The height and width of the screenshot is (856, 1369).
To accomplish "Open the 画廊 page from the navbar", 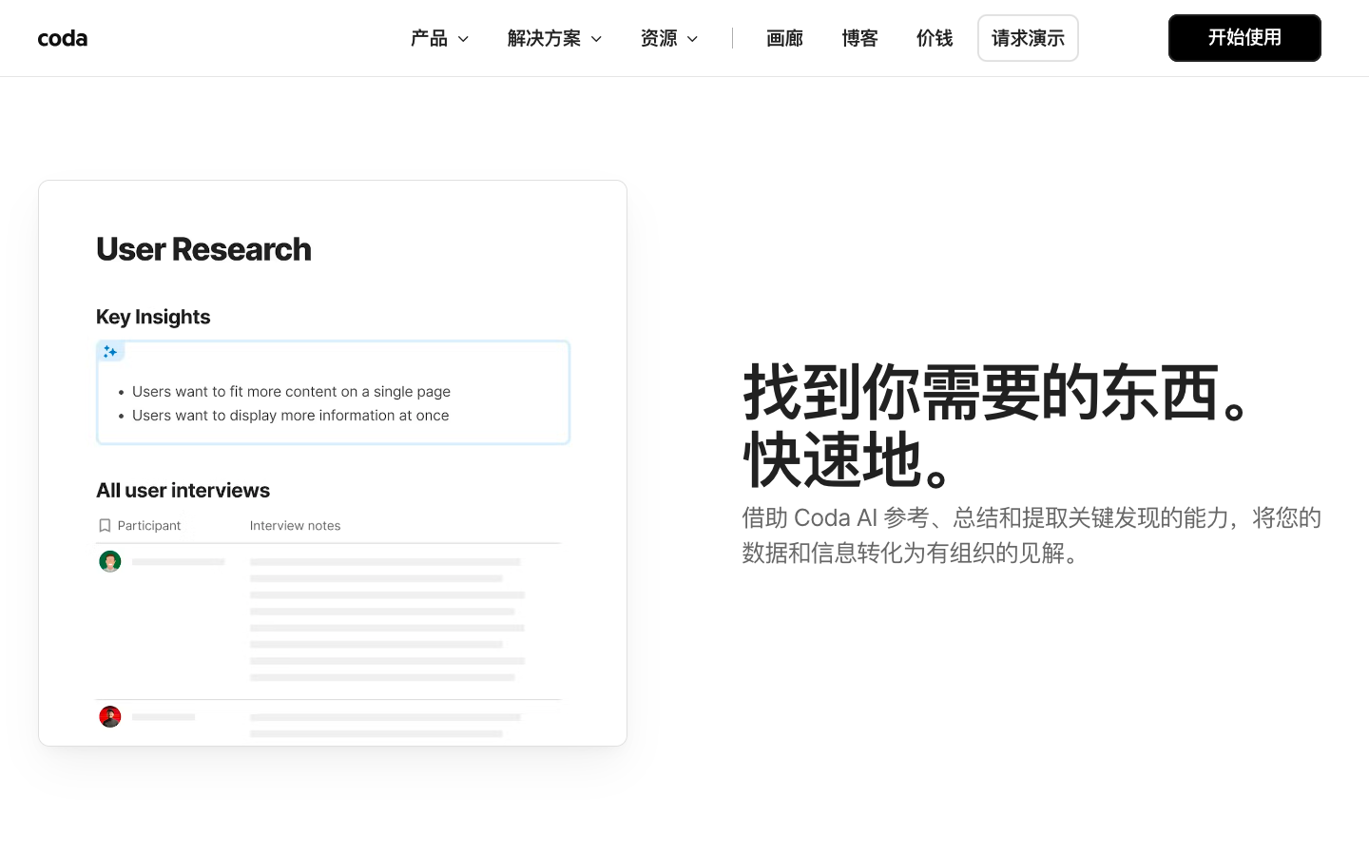I will 784,38.
